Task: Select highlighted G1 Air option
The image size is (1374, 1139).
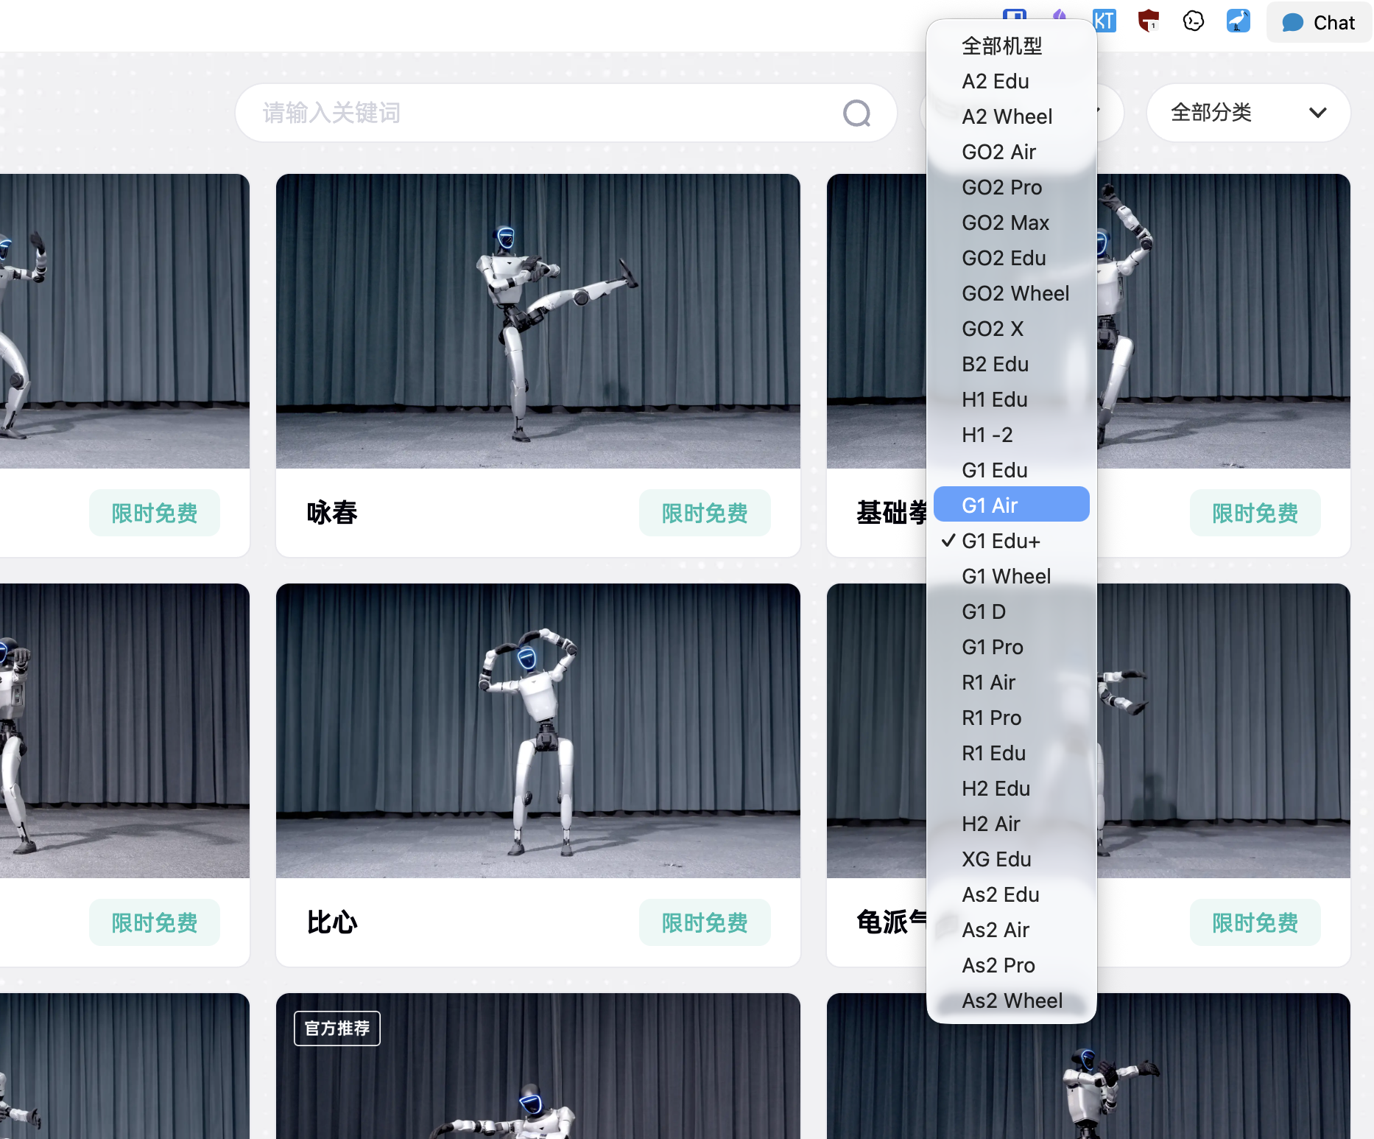Action: pyautogui.click(x=1011, y=505)
